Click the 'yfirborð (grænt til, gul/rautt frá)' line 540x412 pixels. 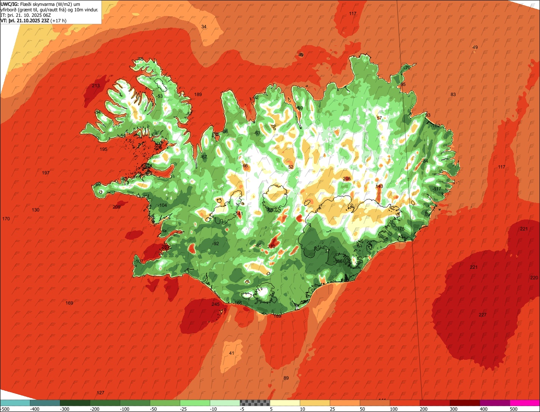50,9
